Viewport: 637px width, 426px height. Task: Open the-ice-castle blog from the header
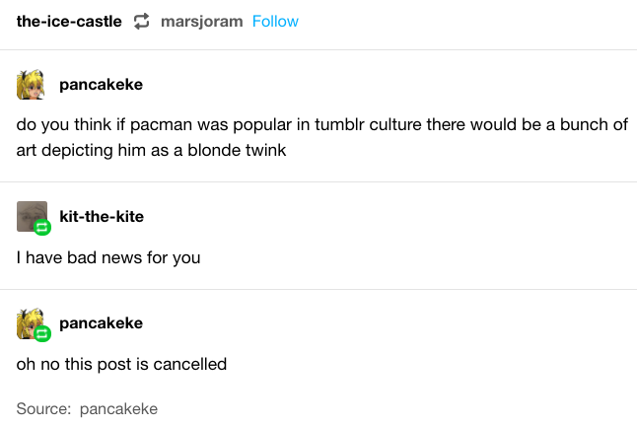(69, 22)
